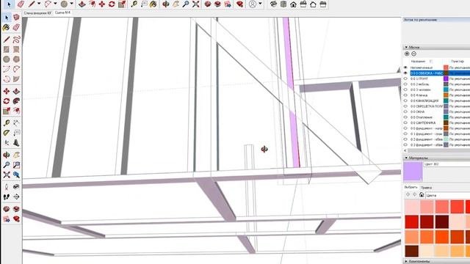
Task: Choose the Axes tool in left toolbar
Action: pyautogui.click(x=7, y=143)
